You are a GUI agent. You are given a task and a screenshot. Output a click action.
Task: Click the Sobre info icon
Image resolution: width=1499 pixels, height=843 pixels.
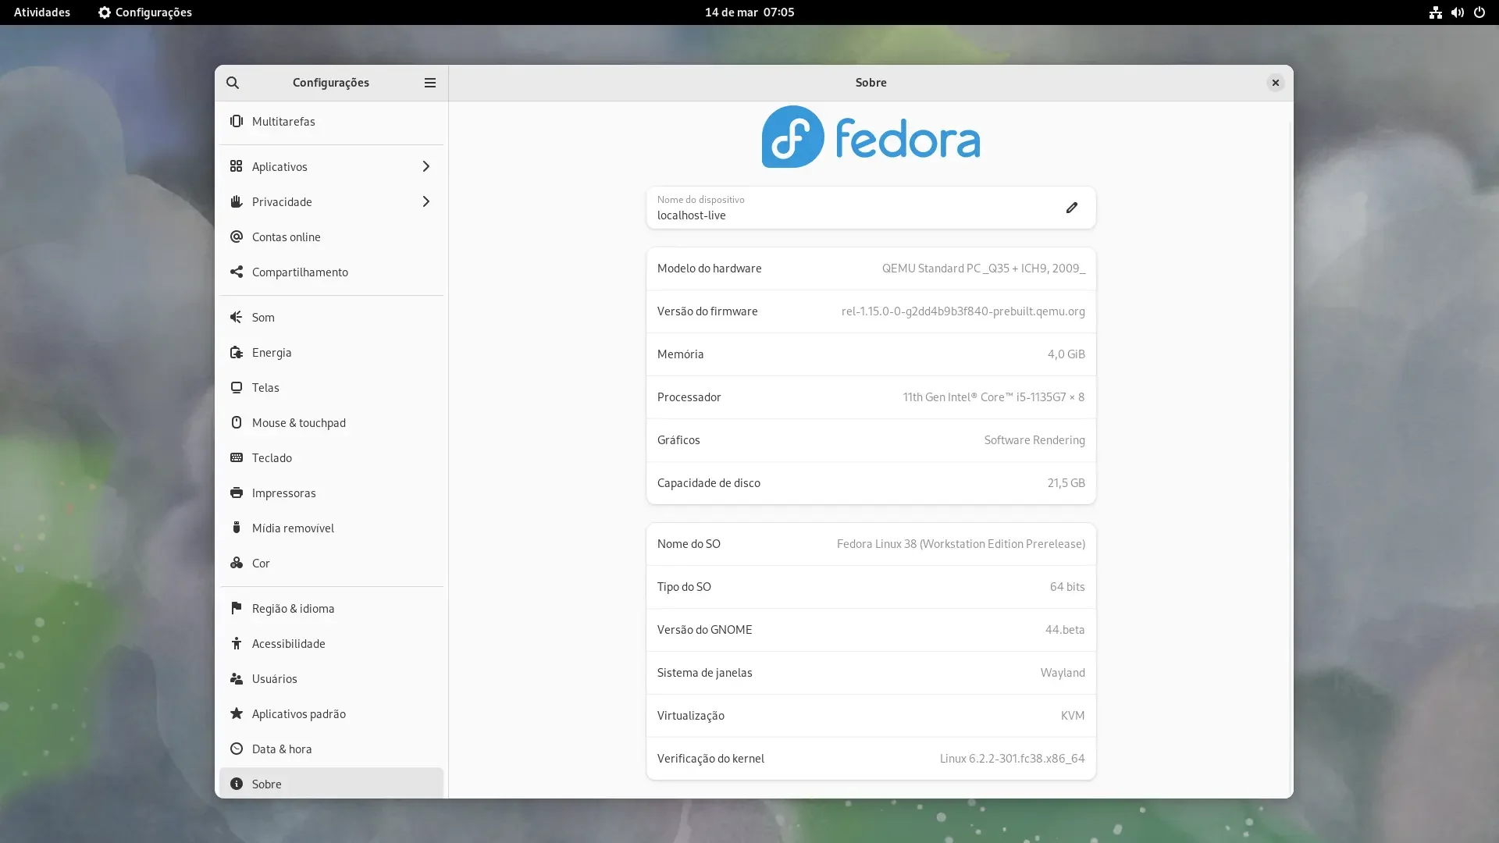click(236, 784)
